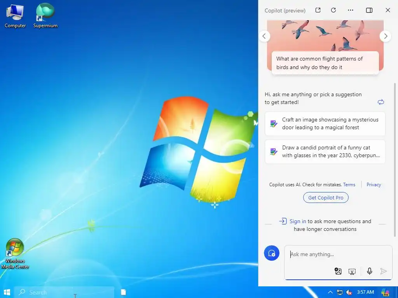This screenshot has width=398, height=298.
Task: Open the Terms link
Action: pyautogui.click(x=349, y=185)
